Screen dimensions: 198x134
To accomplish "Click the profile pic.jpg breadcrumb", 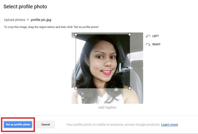I will point(41,20).
